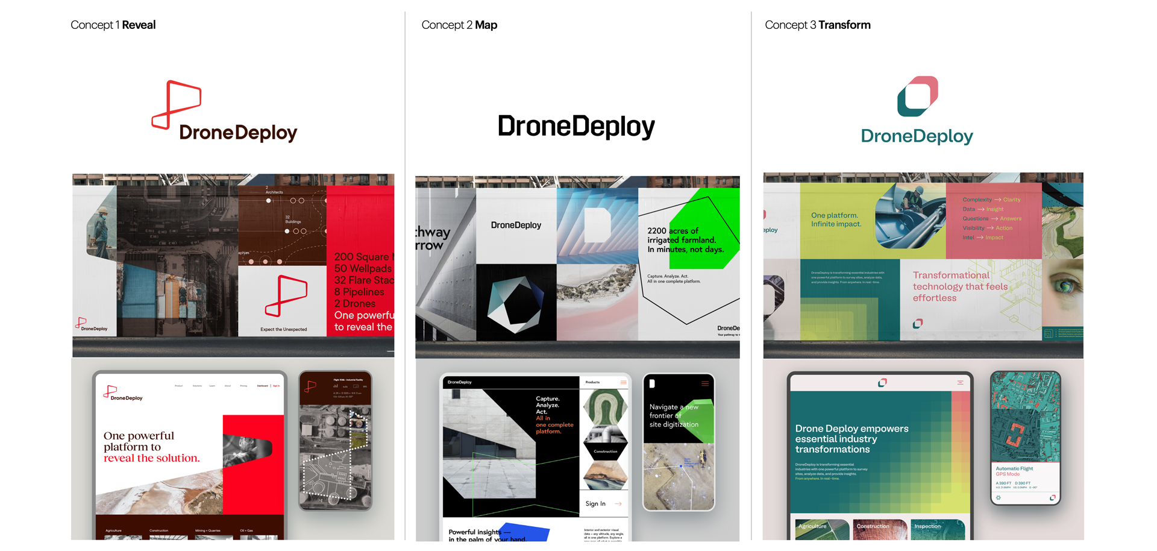
Task: Click 'Expect the Unexpected' caption on Concept 1 billboard
Action: coord(283,329)
